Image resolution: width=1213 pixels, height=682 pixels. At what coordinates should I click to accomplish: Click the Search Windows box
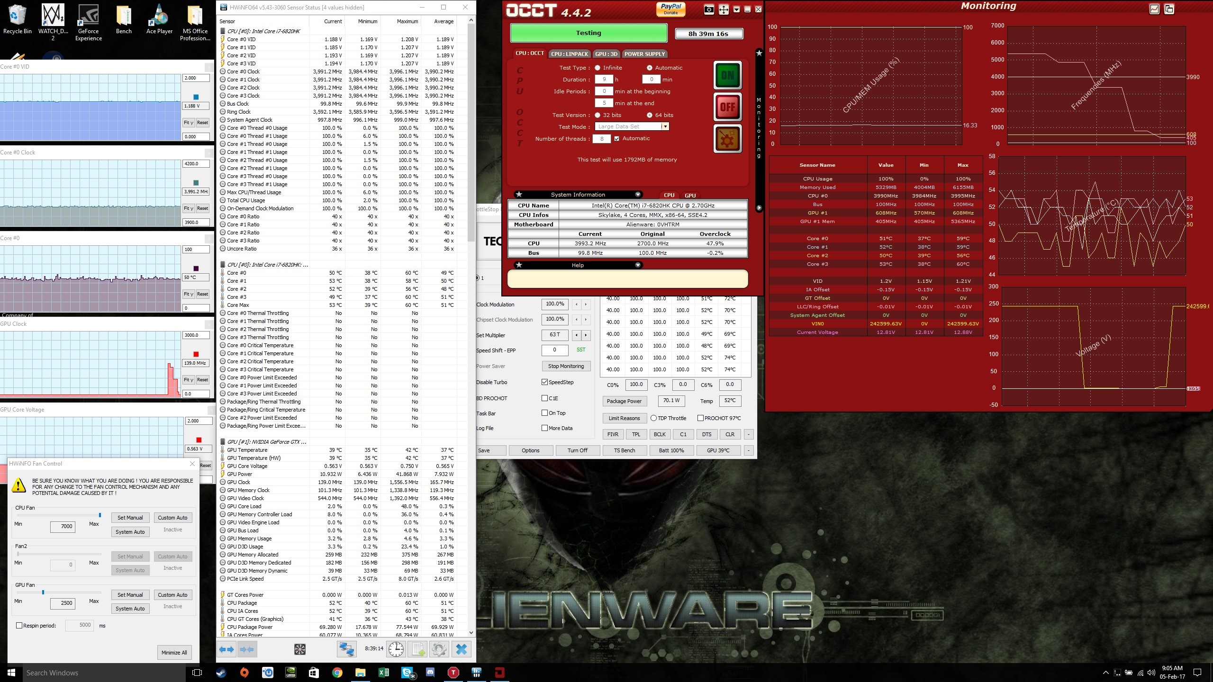coord(104,673)
